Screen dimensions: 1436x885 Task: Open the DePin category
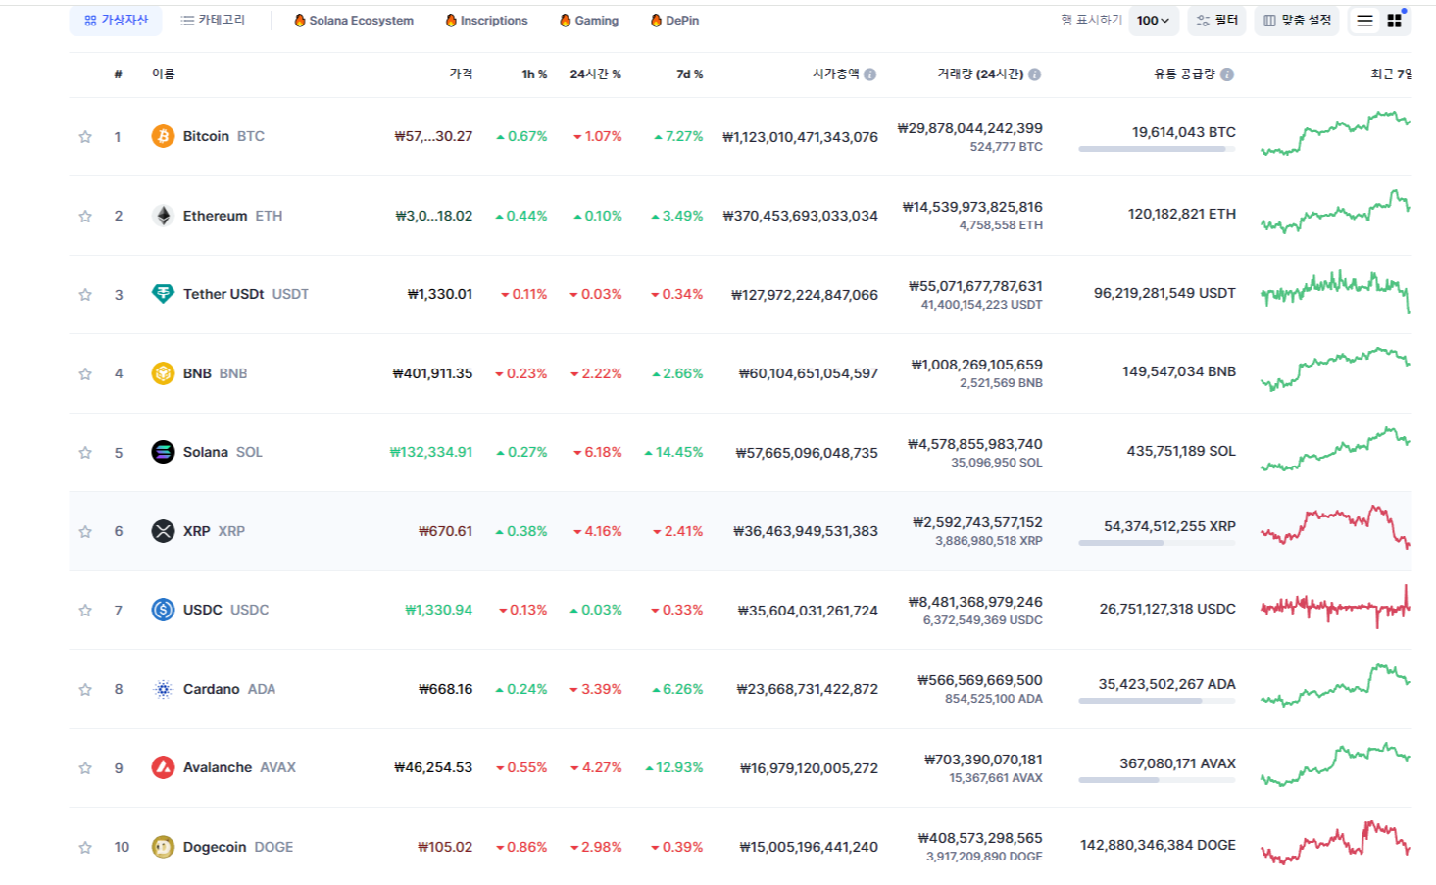pyautogui.click(x=674, y=21)
